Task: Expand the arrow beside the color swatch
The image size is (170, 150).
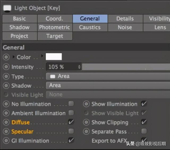Action: 42,56
